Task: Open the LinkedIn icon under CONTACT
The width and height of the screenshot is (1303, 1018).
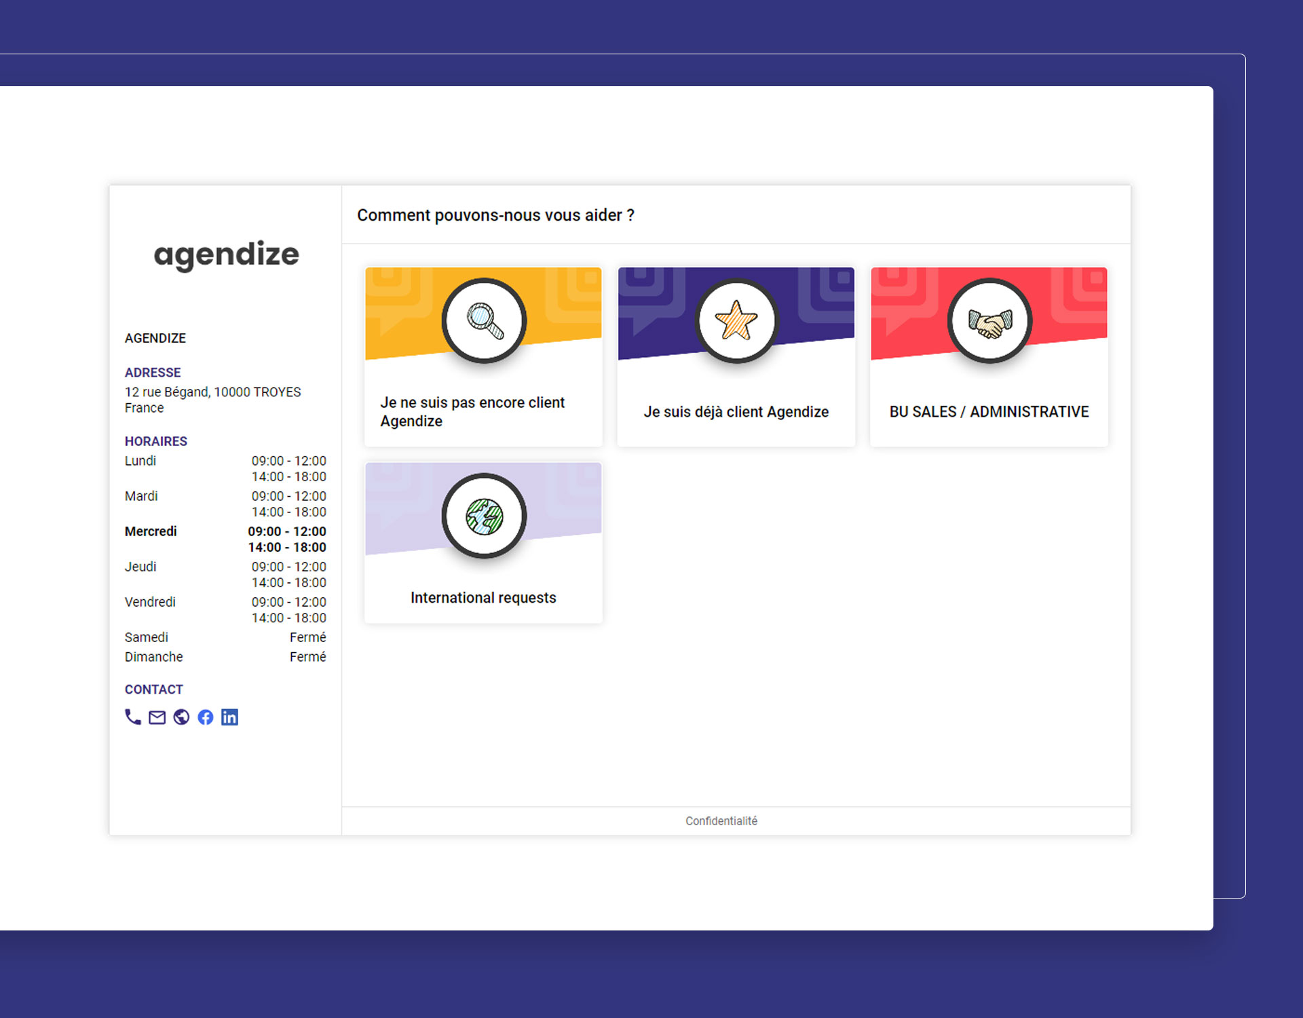Action: coord(230,717)
